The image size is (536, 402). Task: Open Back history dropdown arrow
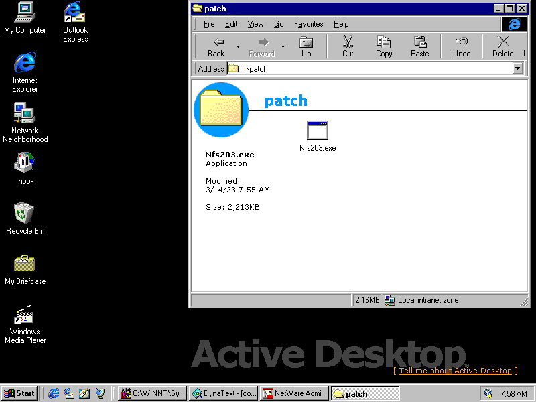pyautogui.click(x=238, y=46)
